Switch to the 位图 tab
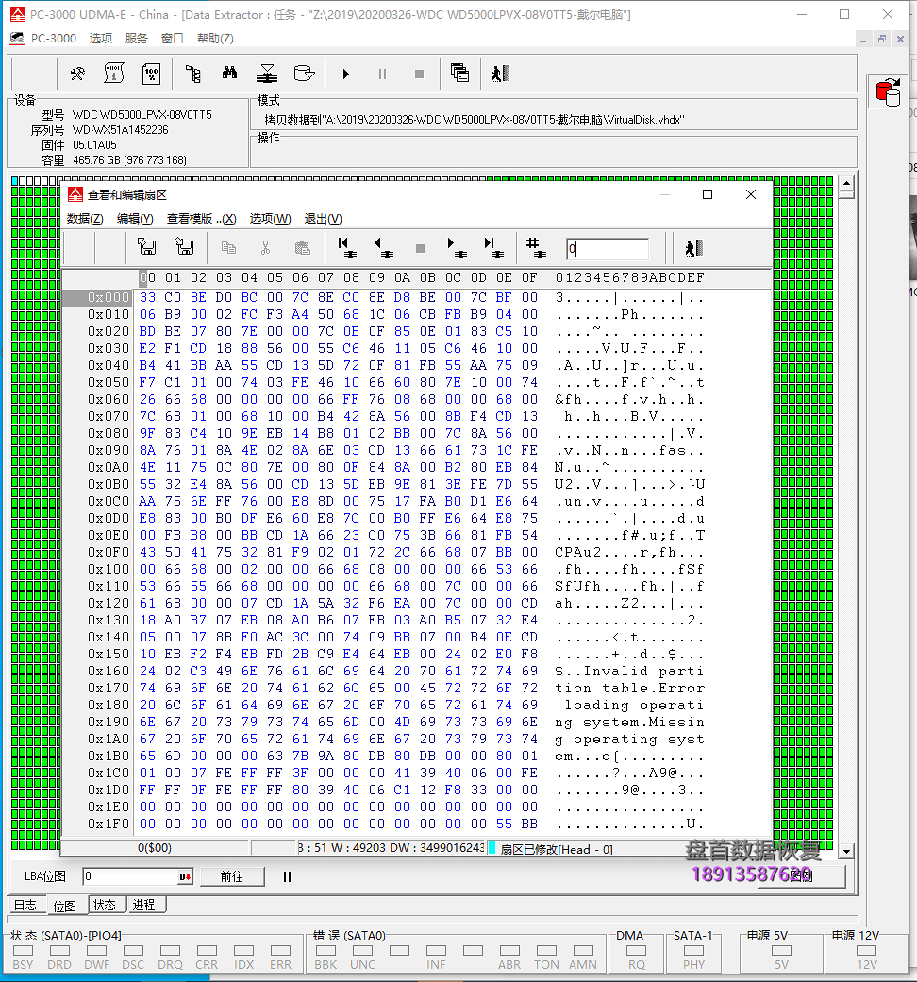 [x=64, y=906]
